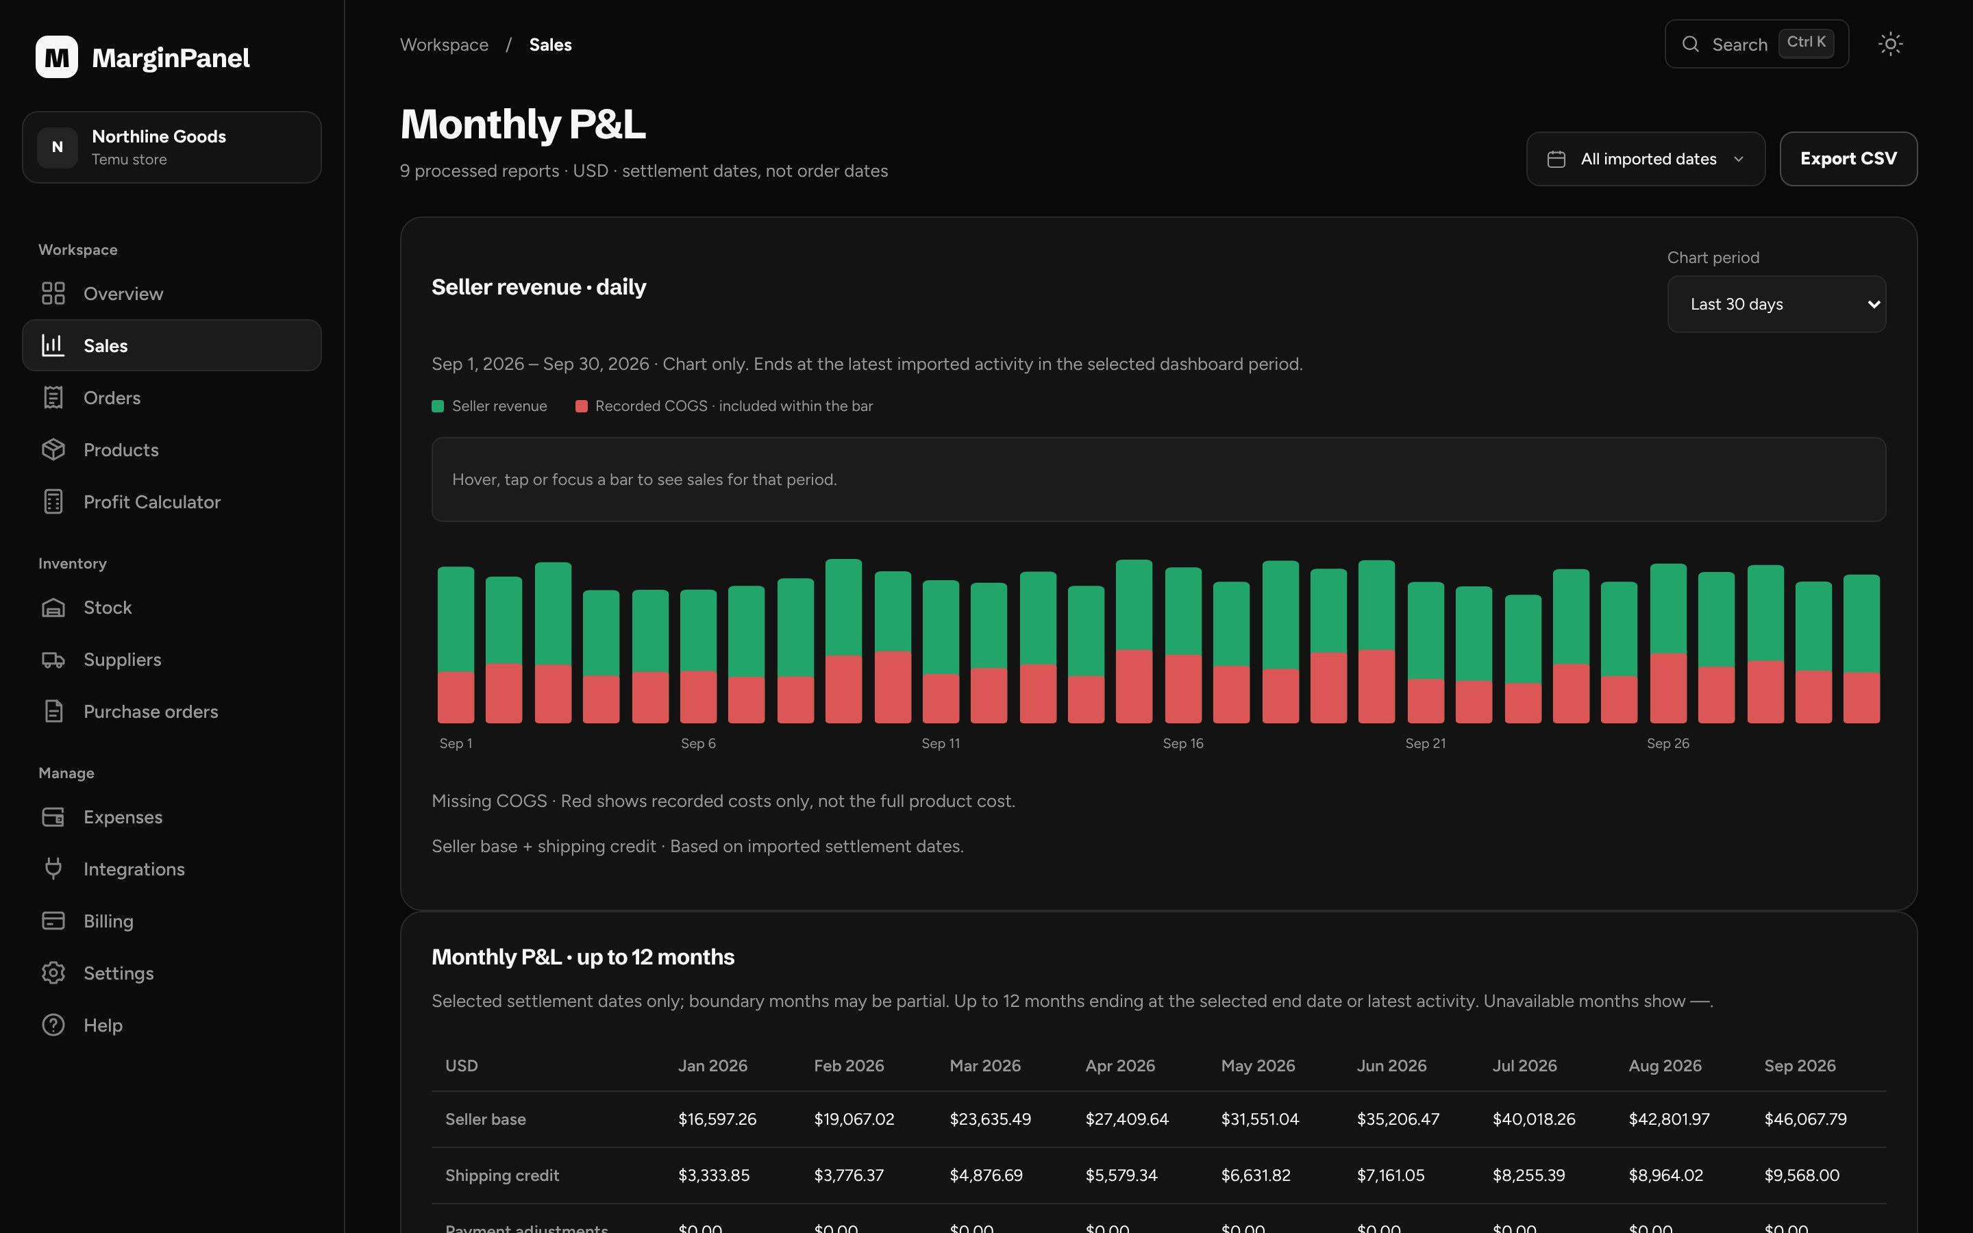Open the Integrations plug icon
The width and height of the screenshot is (1973, 1233).
pyautogui.click(x=53, y=869)
